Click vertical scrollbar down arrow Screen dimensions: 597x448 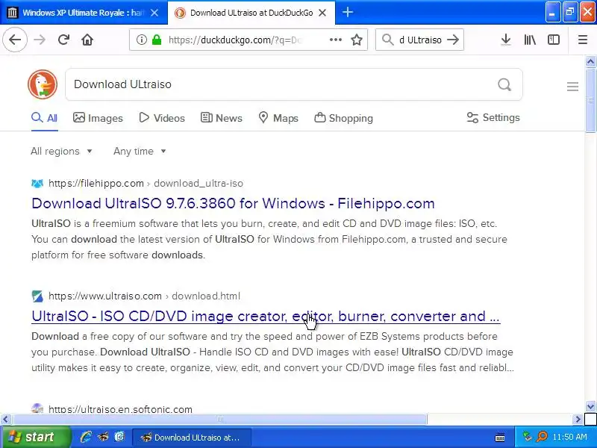(x=590, y=406)
